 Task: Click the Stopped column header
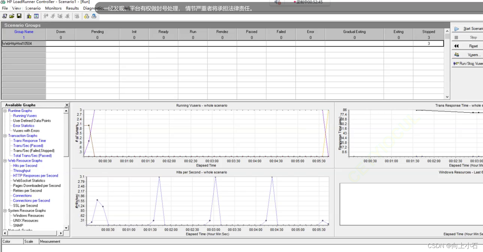tap(429, 32)
